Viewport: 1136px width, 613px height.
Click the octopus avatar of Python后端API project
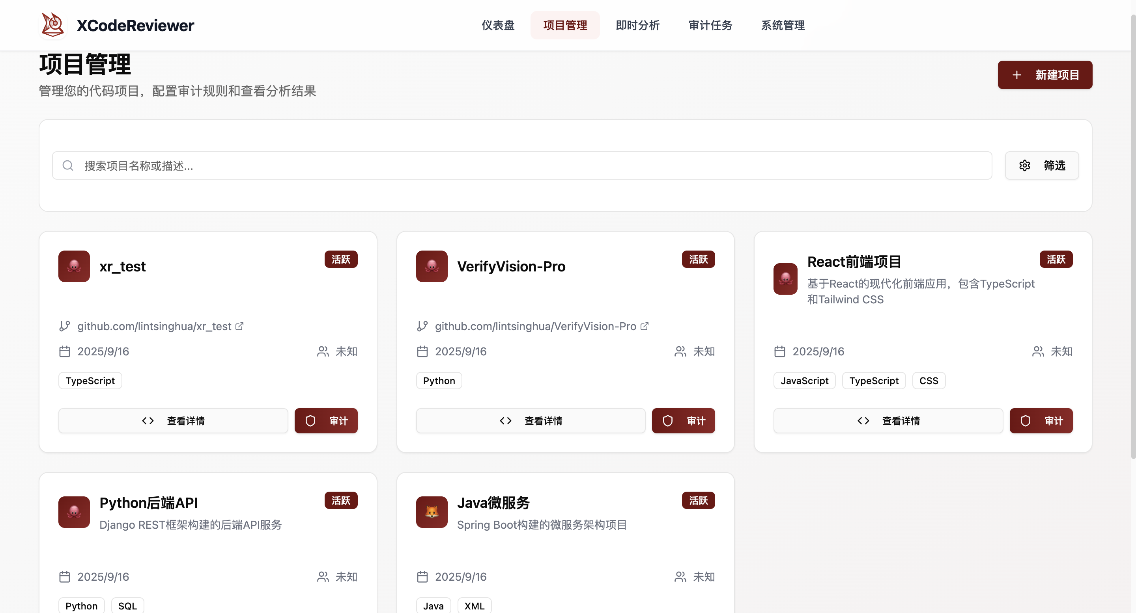pyautogui.click(x=74, y=512)
